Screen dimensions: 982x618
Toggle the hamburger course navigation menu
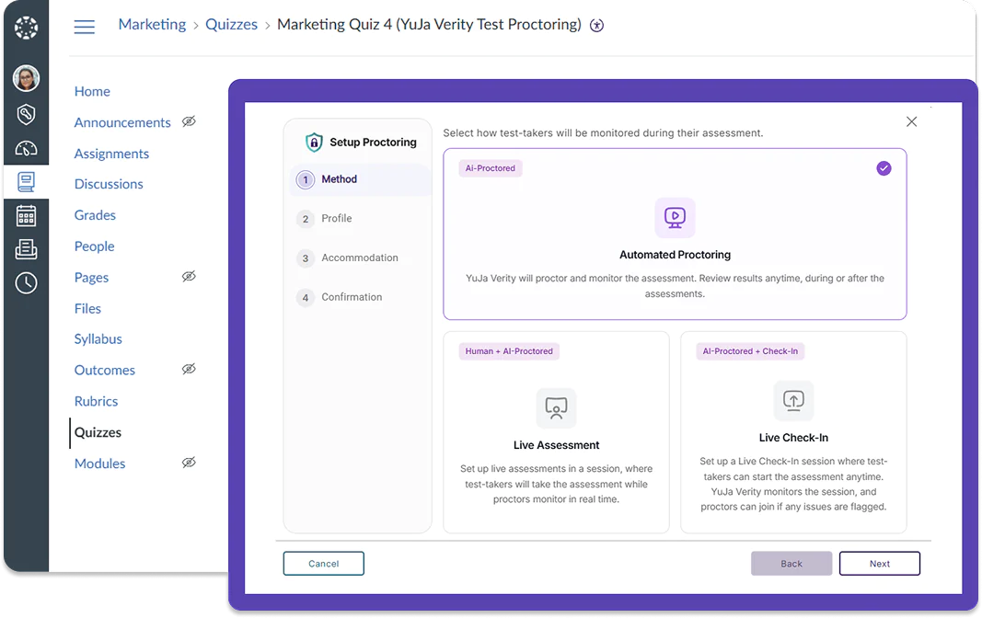click(85, 27)
